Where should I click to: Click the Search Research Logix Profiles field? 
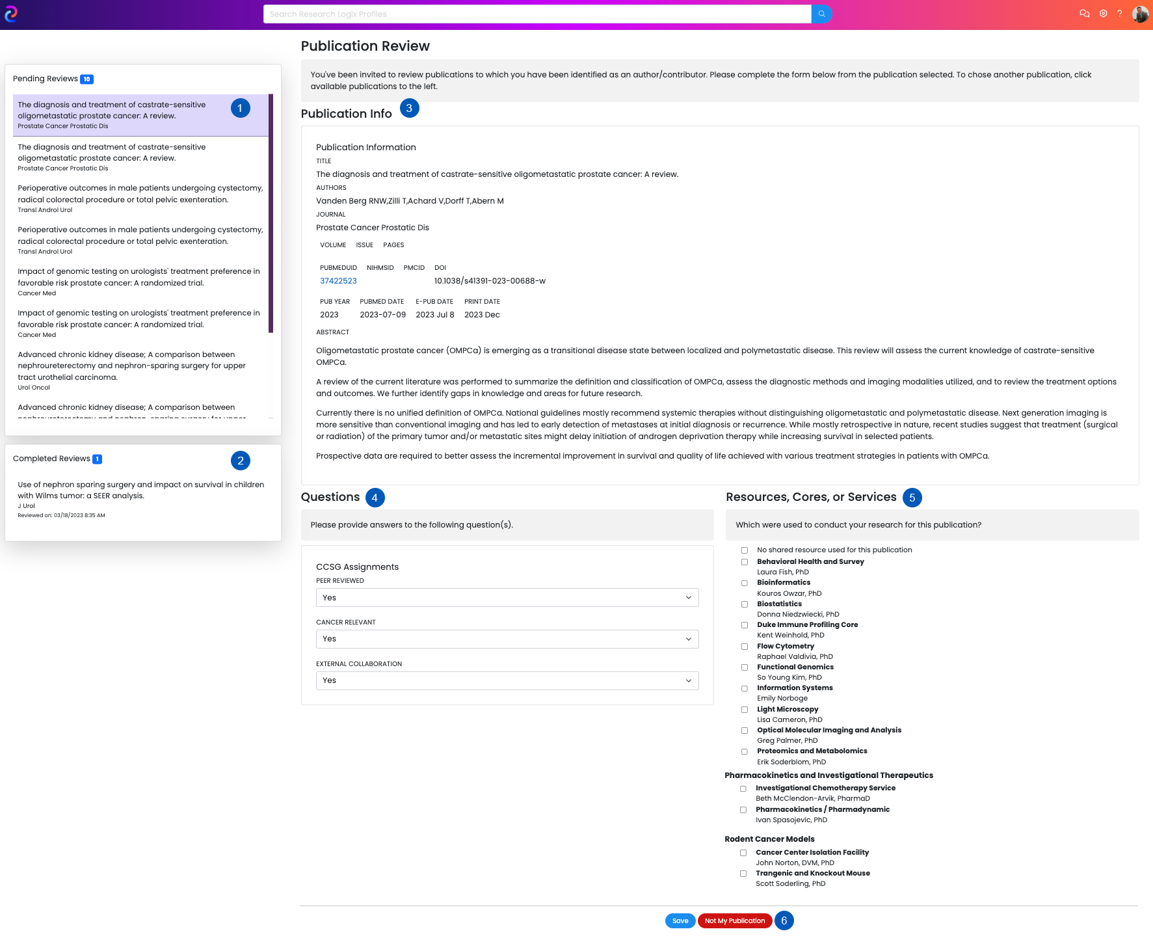pyautogui.click(x=536, y=14)
